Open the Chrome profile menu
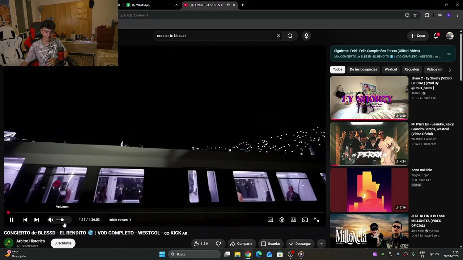This screenshot has width=463, height=260. pyautogui.click(x=449, y=15)
